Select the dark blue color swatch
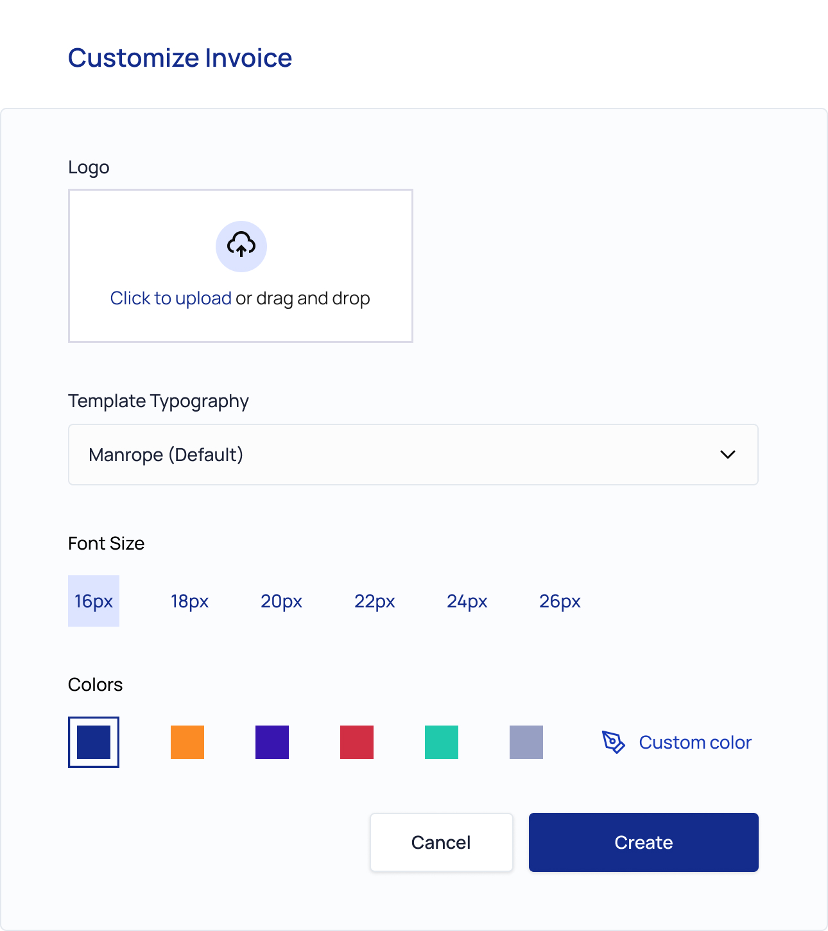This screenshot has width=828, height=931. (x=94, y=742)
